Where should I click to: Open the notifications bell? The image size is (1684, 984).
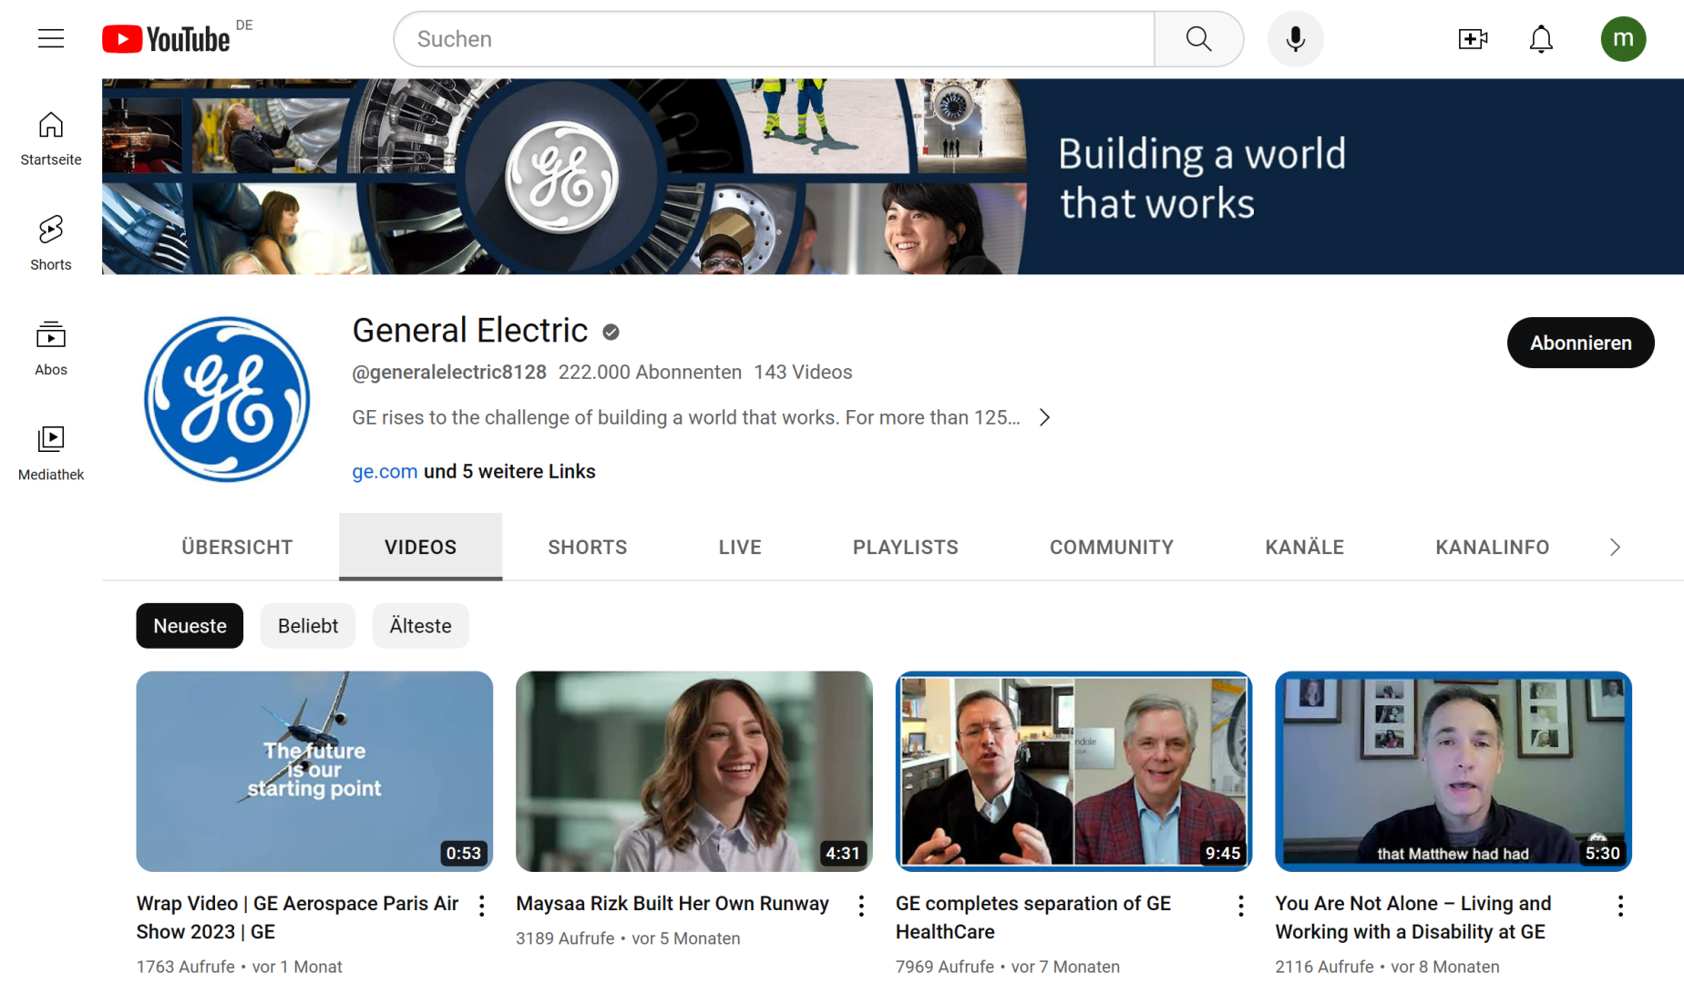(1541, 39)
